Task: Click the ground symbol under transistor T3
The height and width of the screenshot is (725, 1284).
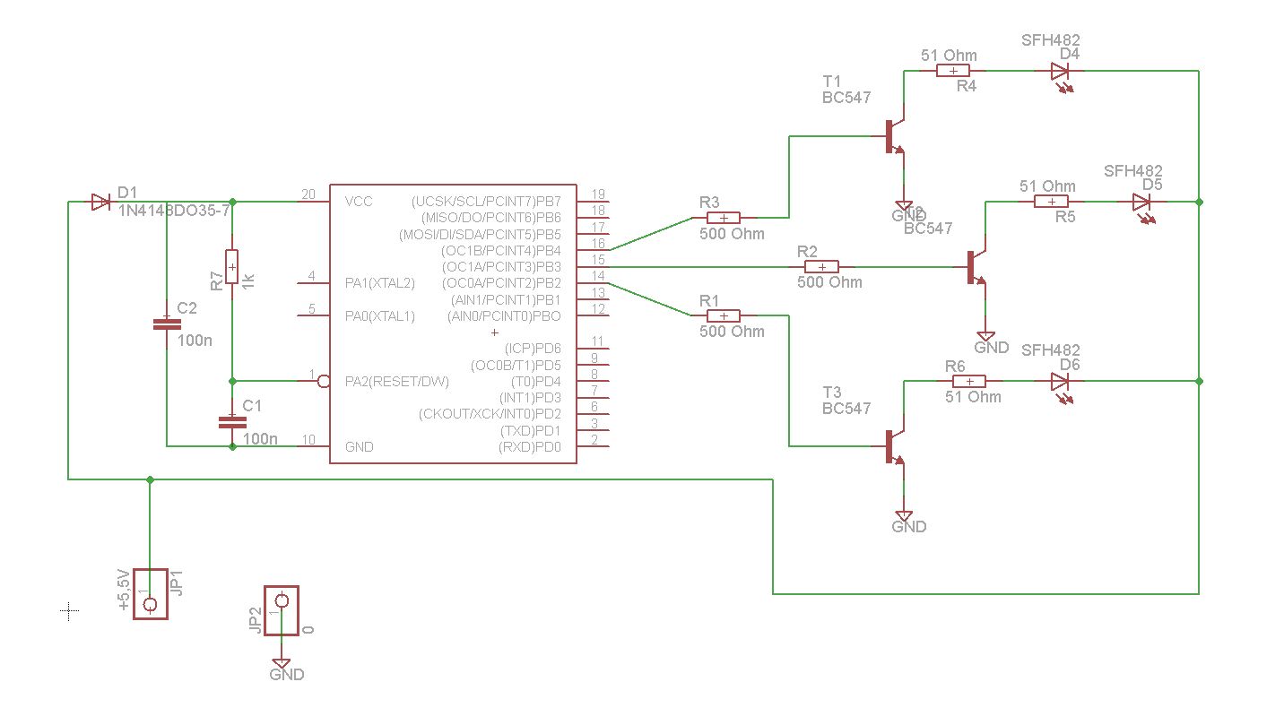Action: coord(904,516)
